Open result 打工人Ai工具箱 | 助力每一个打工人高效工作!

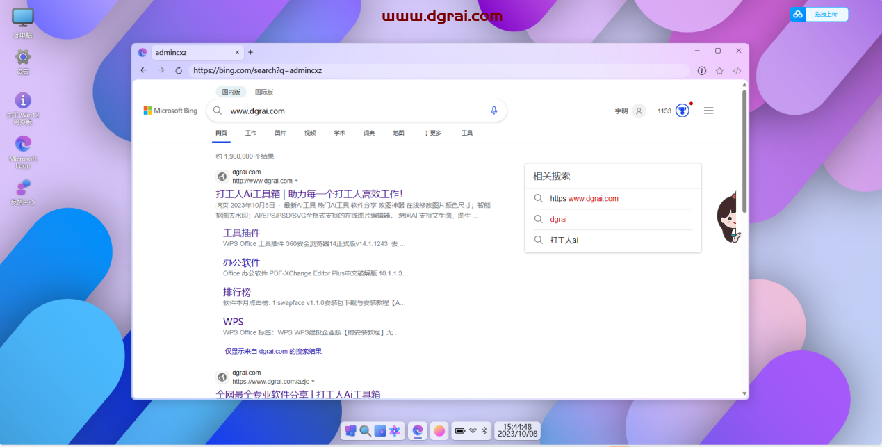coord(309,194)
